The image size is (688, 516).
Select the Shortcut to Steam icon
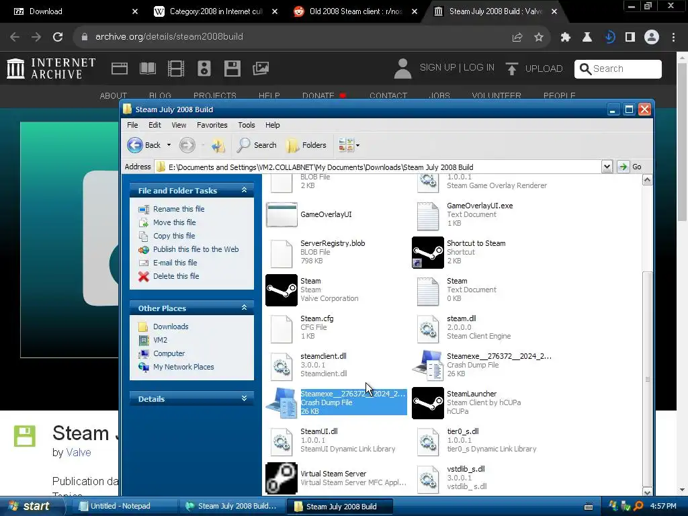pyautogui.click(x=428, y=253)
